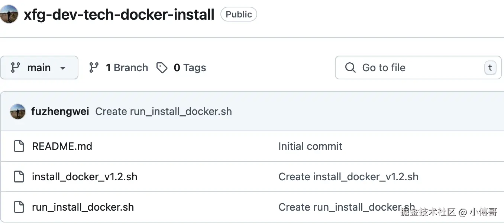Image resolution: width=504 pixels, height=224 pixels.
Task: Click the branch icon beside 1 Branch
Action: (94, 67)
